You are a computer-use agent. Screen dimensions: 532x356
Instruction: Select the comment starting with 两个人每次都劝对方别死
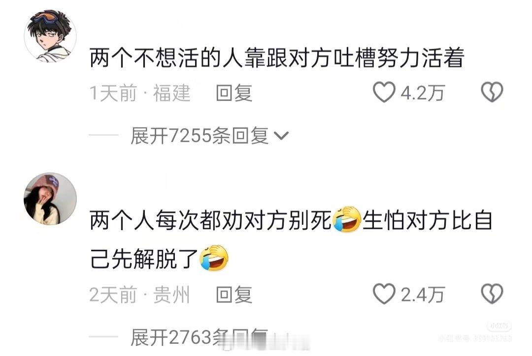[291, 240]
